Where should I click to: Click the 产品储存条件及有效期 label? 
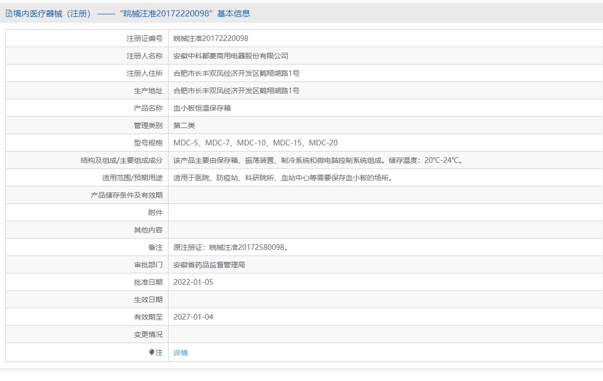pos(127,195)
